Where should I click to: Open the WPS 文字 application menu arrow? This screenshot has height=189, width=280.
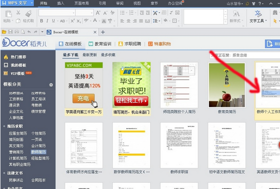point(32,3)
